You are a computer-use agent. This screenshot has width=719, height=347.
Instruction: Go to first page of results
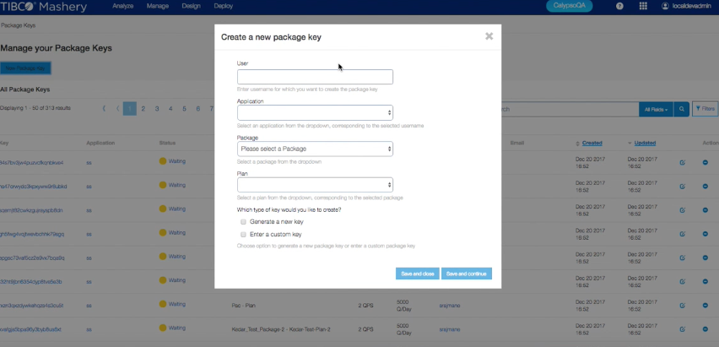click(104, 109)
